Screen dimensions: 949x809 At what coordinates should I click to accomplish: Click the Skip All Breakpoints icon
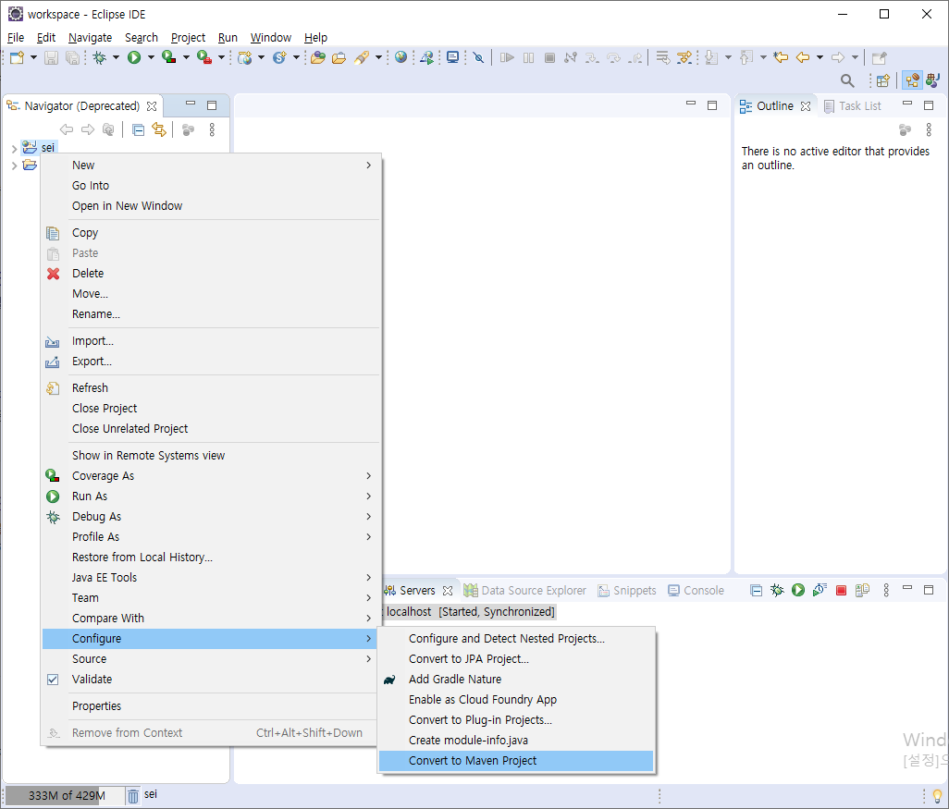coord(478,57)
